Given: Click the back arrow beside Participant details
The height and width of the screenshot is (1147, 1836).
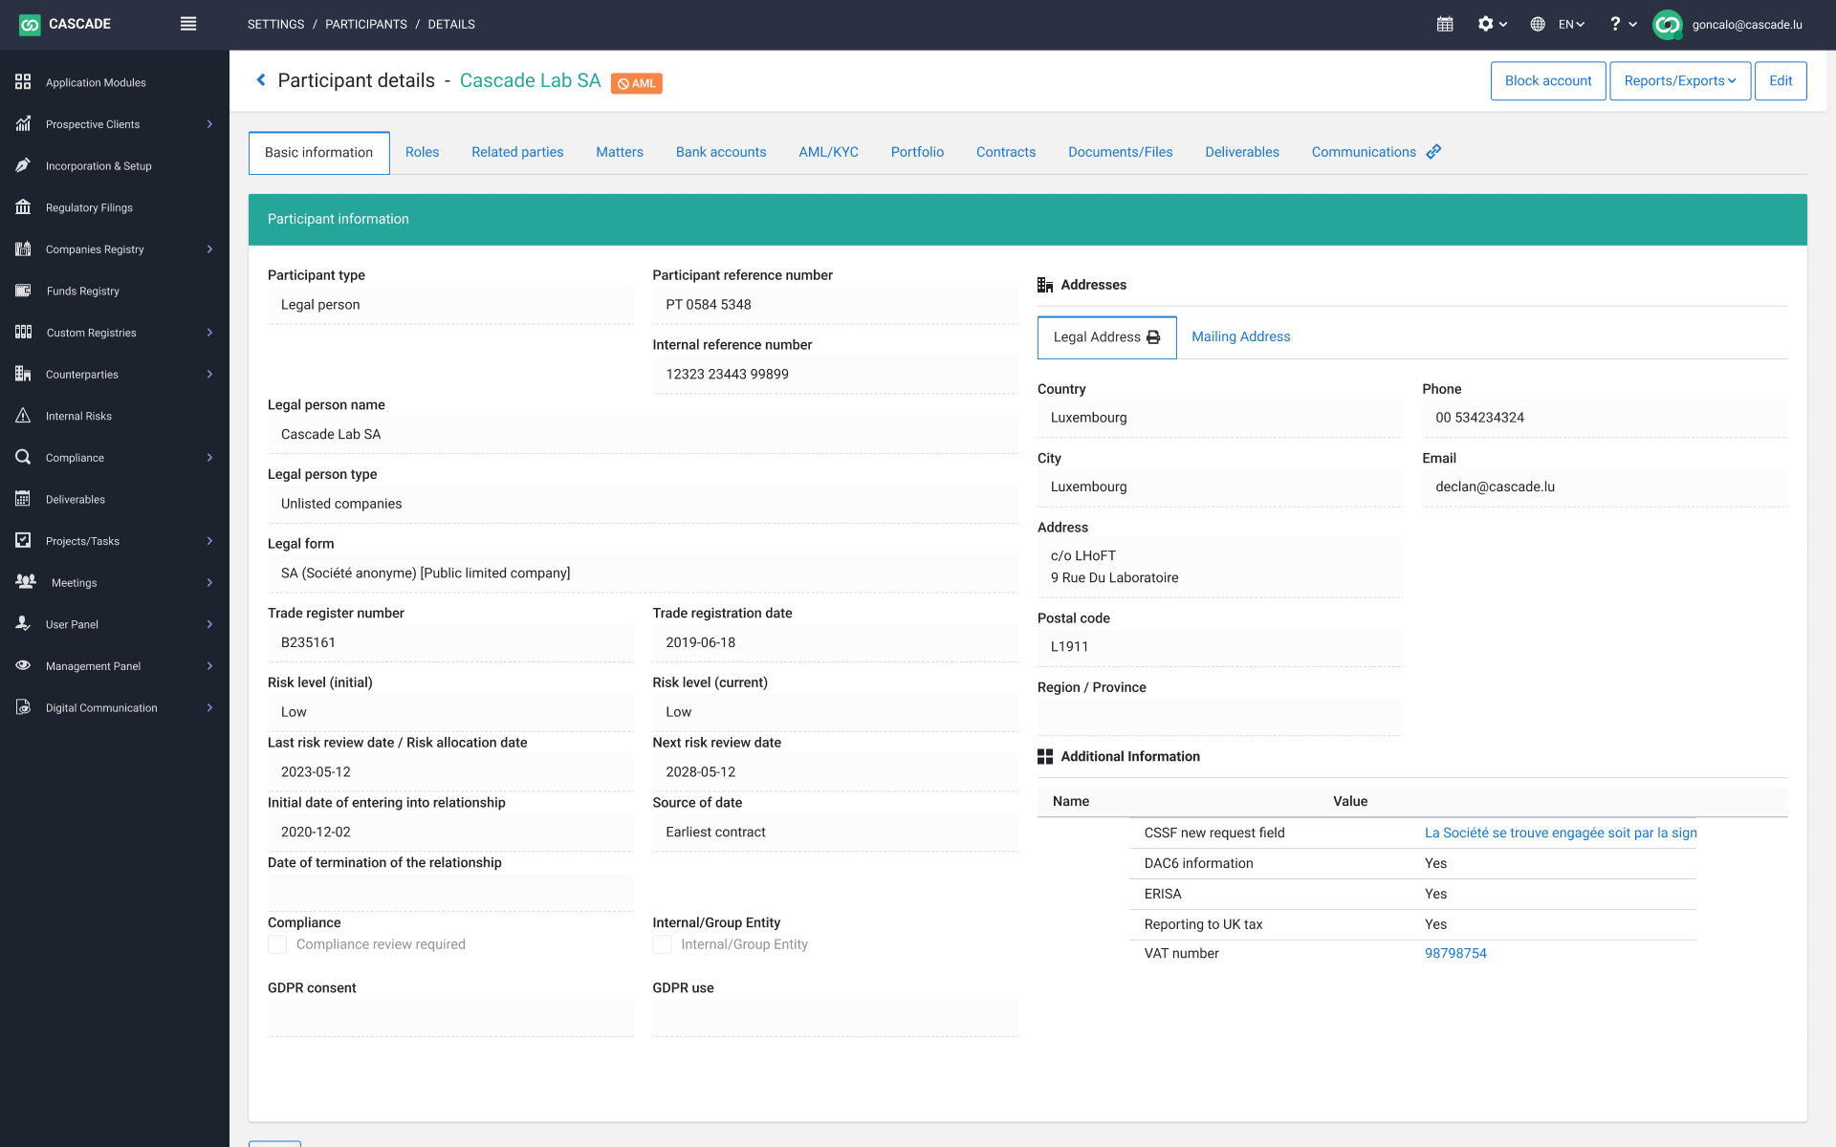Looking at the screenshot, I should 261,80.
